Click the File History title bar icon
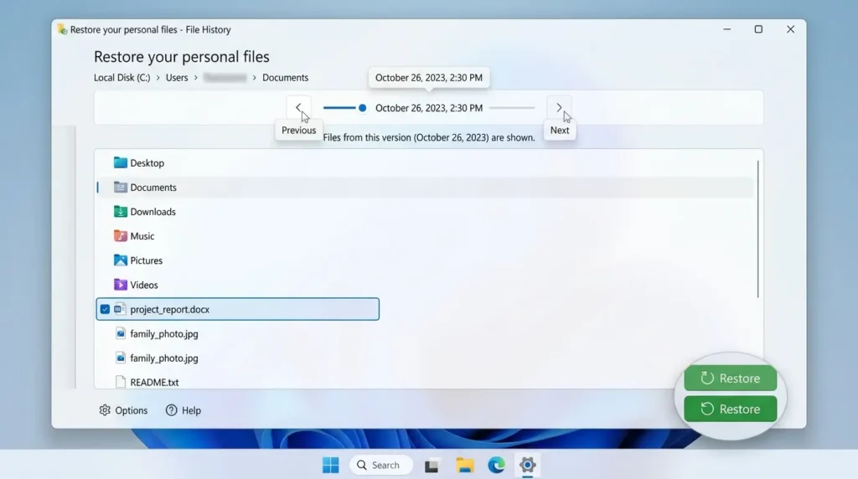This screenshot has height=479, width=858. [x=62, y=29]
